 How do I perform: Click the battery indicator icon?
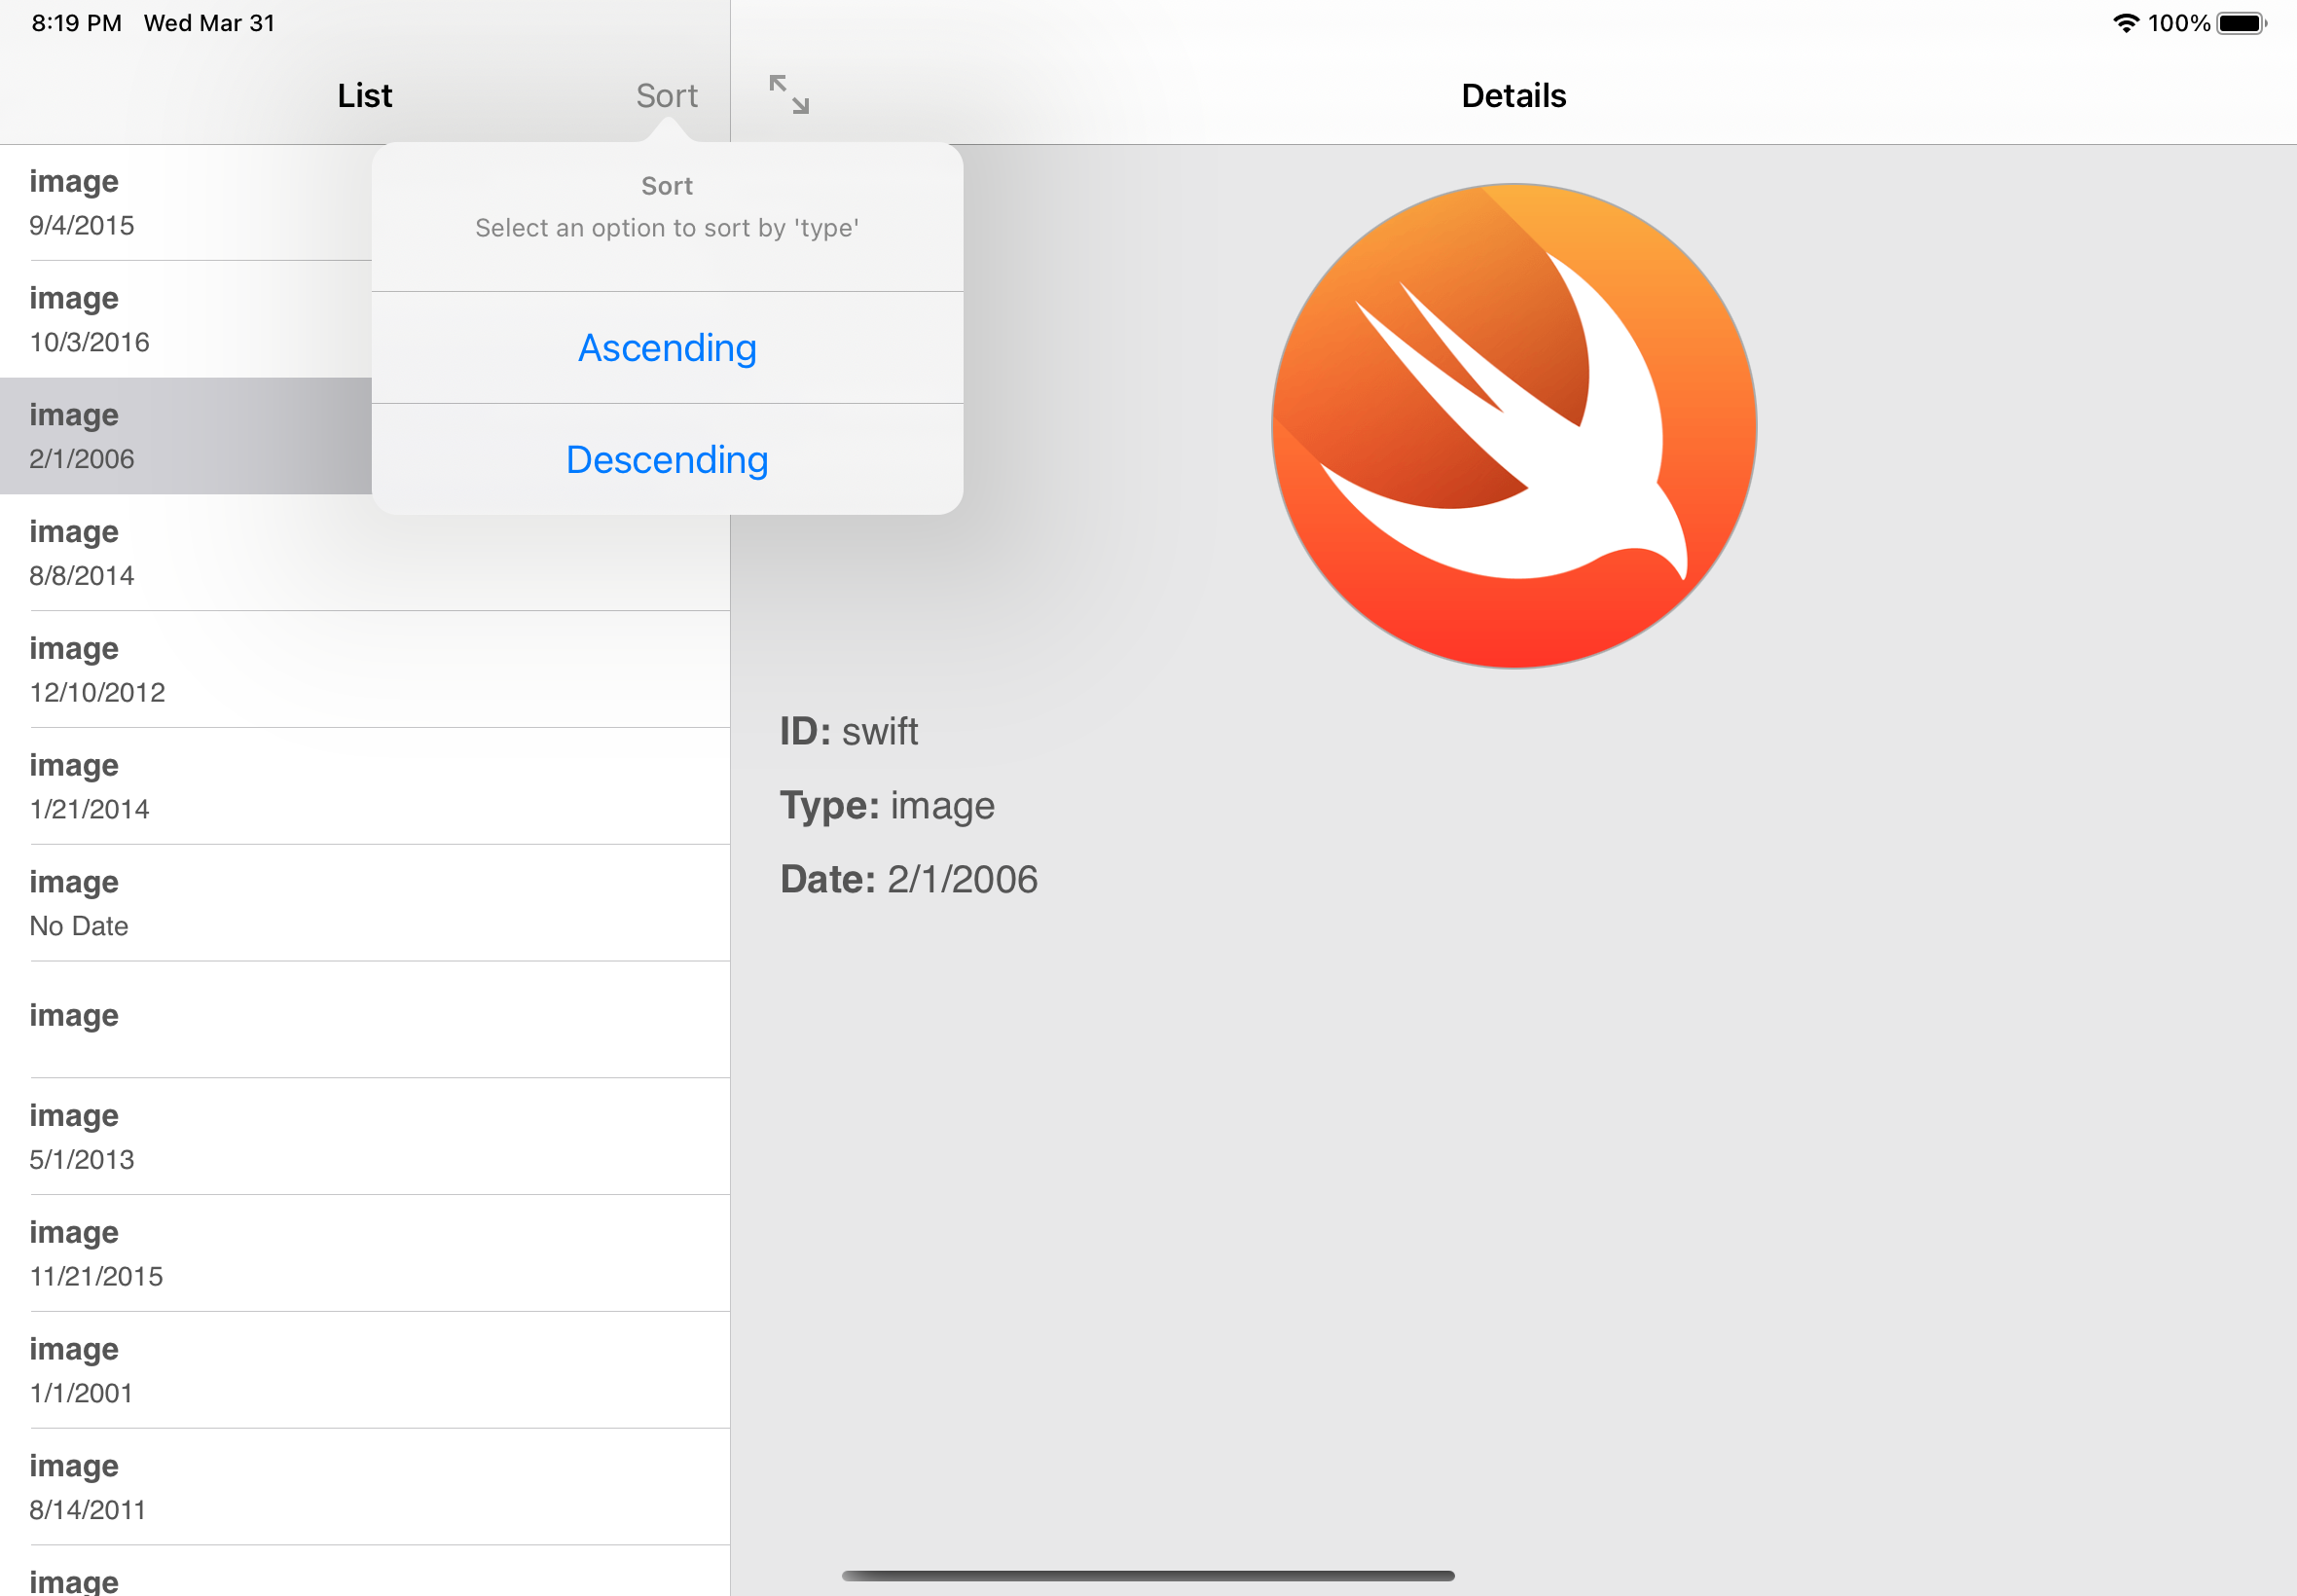pyautogui.click(x=2240, y=23)
